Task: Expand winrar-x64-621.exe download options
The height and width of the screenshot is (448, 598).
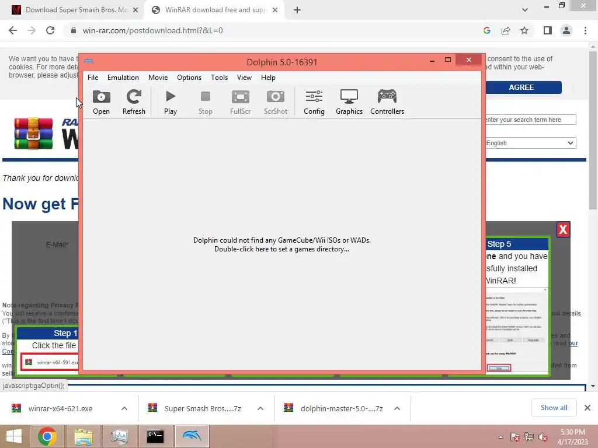Action: coord(124,408)
